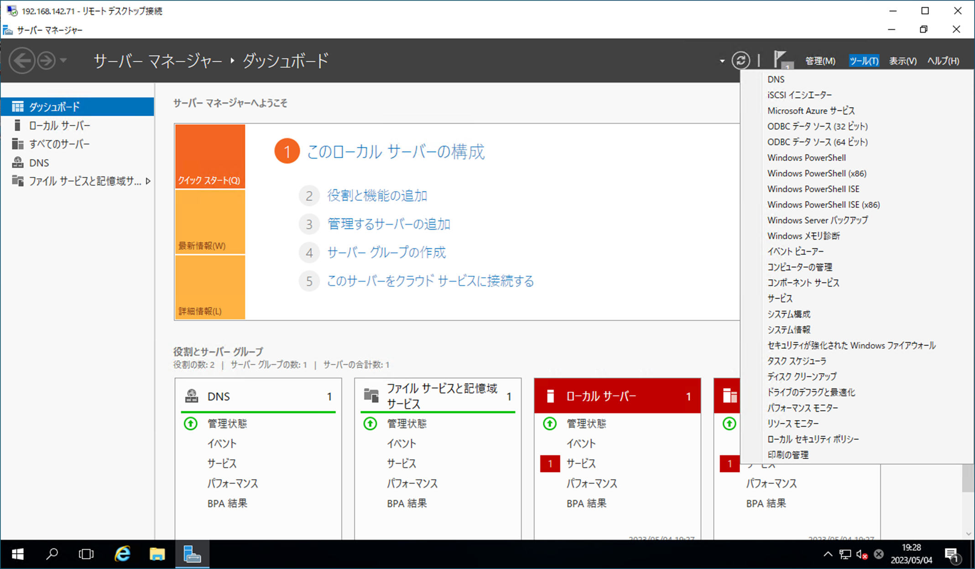This screenshot has height=569, width=975.
Task: Open the notifications flag icon
Action: pos(781,60)
